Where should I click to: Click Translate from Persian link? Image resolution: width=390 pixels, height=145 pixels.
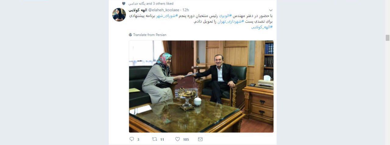click(x=150, y=35)
